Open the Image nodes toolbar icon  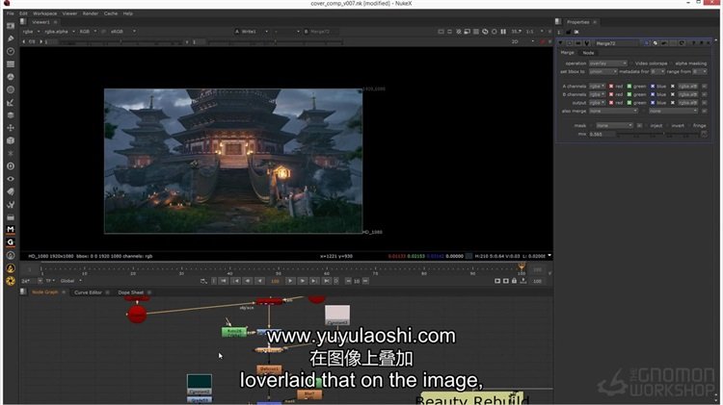pos(11,26)
